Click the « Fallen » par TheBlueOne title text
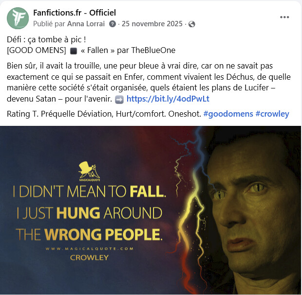The image size is (302, 295). (x=128, y=51)
